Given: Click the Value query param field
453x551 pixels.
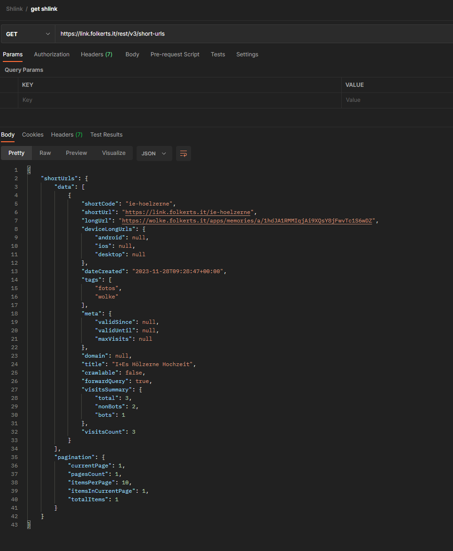Looking at the screenshot, I should pos(397,100).
